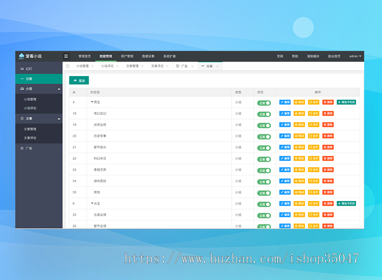Click 增加子栏目 for 男生 row
The image size is (382, 280).
click(x=346, y=102)
